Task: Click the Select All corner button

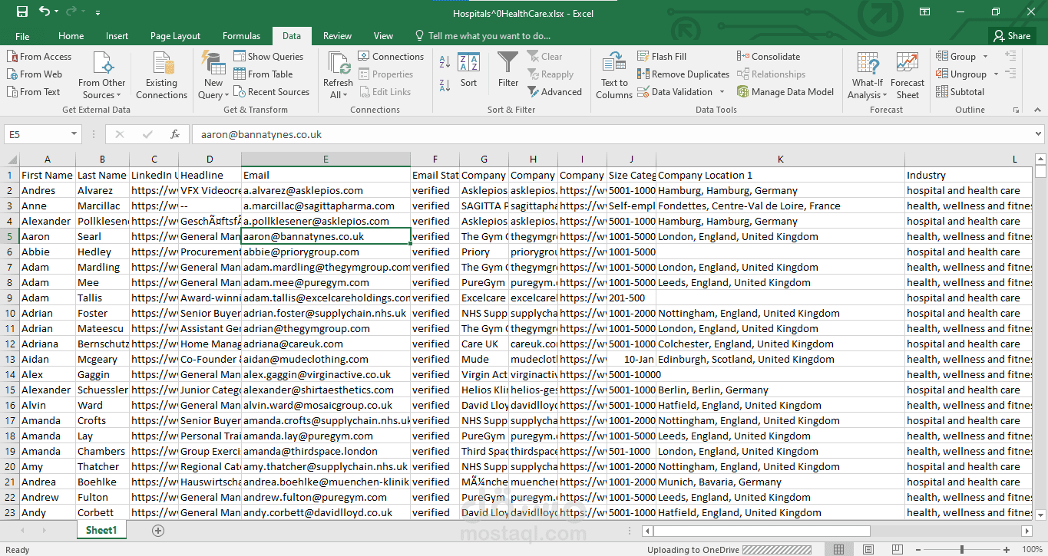Action: pyautogui.click(x=10, y=160)
